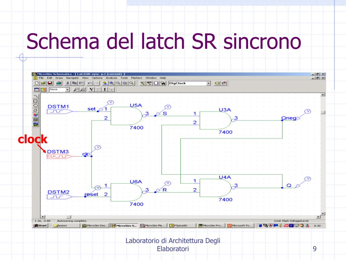Click the horizontal scrollbar right arrow
Viewport: 346px width, 260px height.
click(x=318, y=217)
